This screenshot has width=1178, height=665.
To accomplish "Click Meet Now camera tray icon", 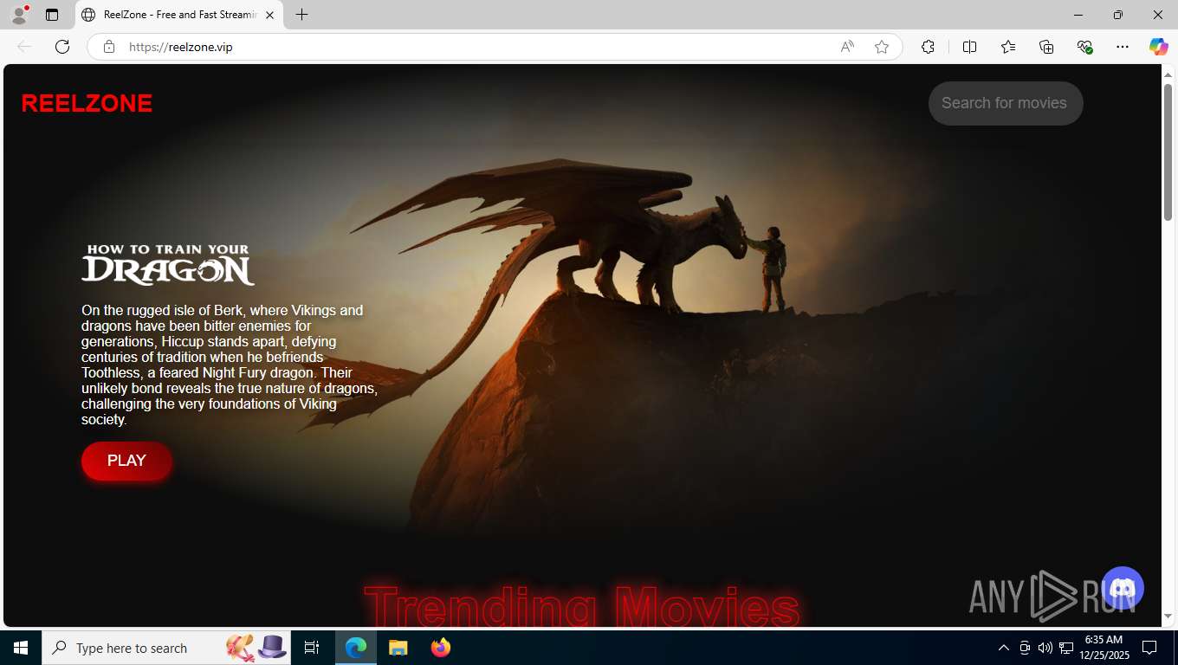I will [x=1025, y=648].
